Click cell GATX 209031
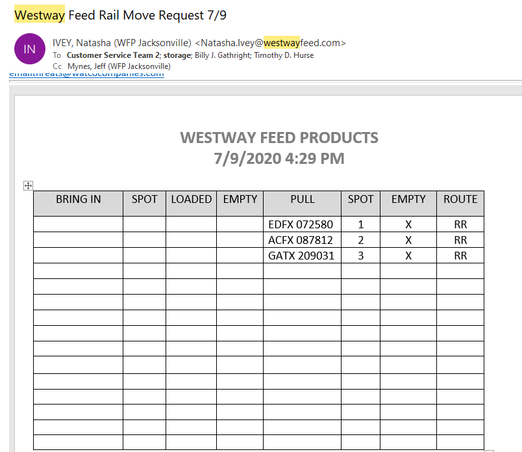The image size is (522, 452). point(301,256)
